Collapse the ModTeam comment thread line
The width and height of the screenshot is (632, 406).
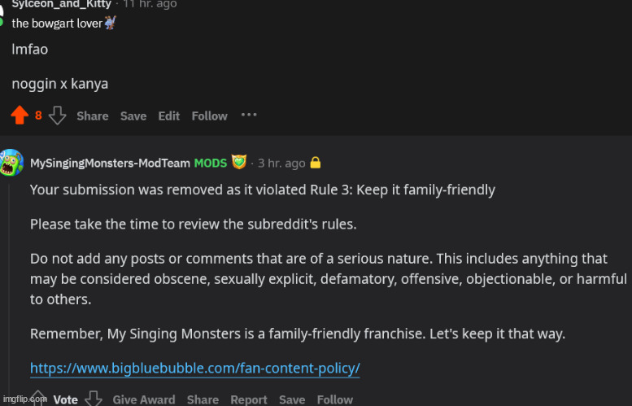tap(9, 290)
